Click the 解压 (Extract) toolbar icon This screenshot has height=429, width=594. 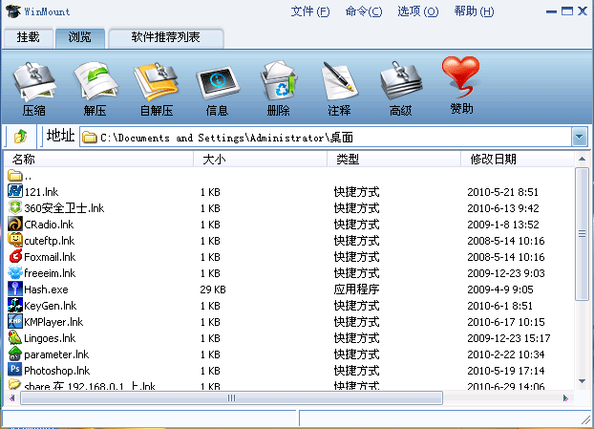(95, 86)
